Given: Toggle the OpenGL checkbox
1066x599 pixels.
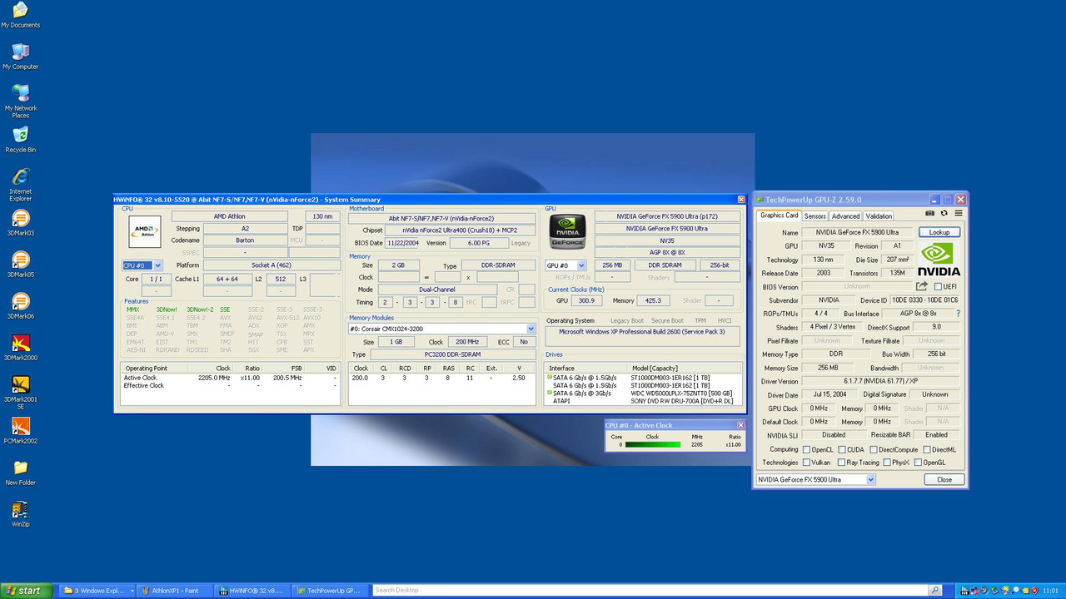Looking at the screenshot, I should pyautogui.click(x=918, y=463).
